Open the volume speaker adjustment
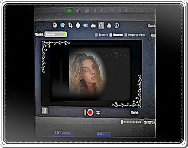 coord(86,25)
